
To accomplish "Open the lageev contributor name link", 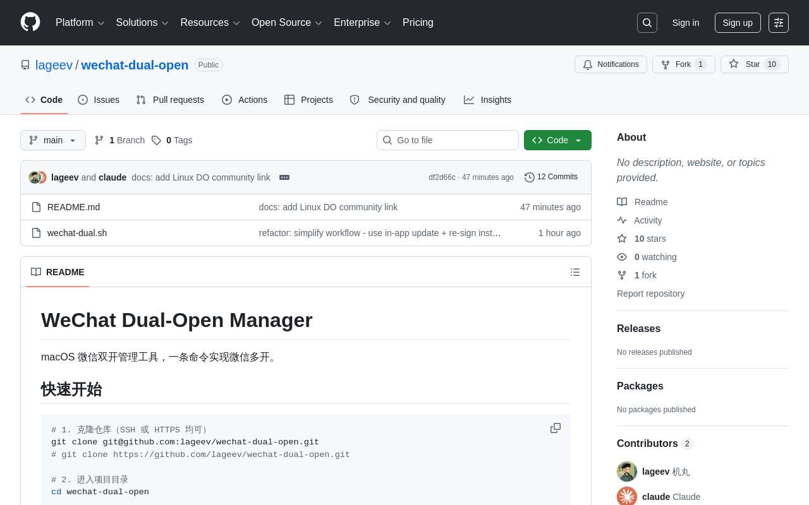I will (655, 472).
